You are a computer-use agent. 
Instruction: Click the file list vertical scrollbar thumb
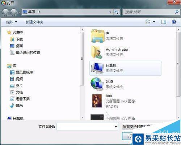178,64
